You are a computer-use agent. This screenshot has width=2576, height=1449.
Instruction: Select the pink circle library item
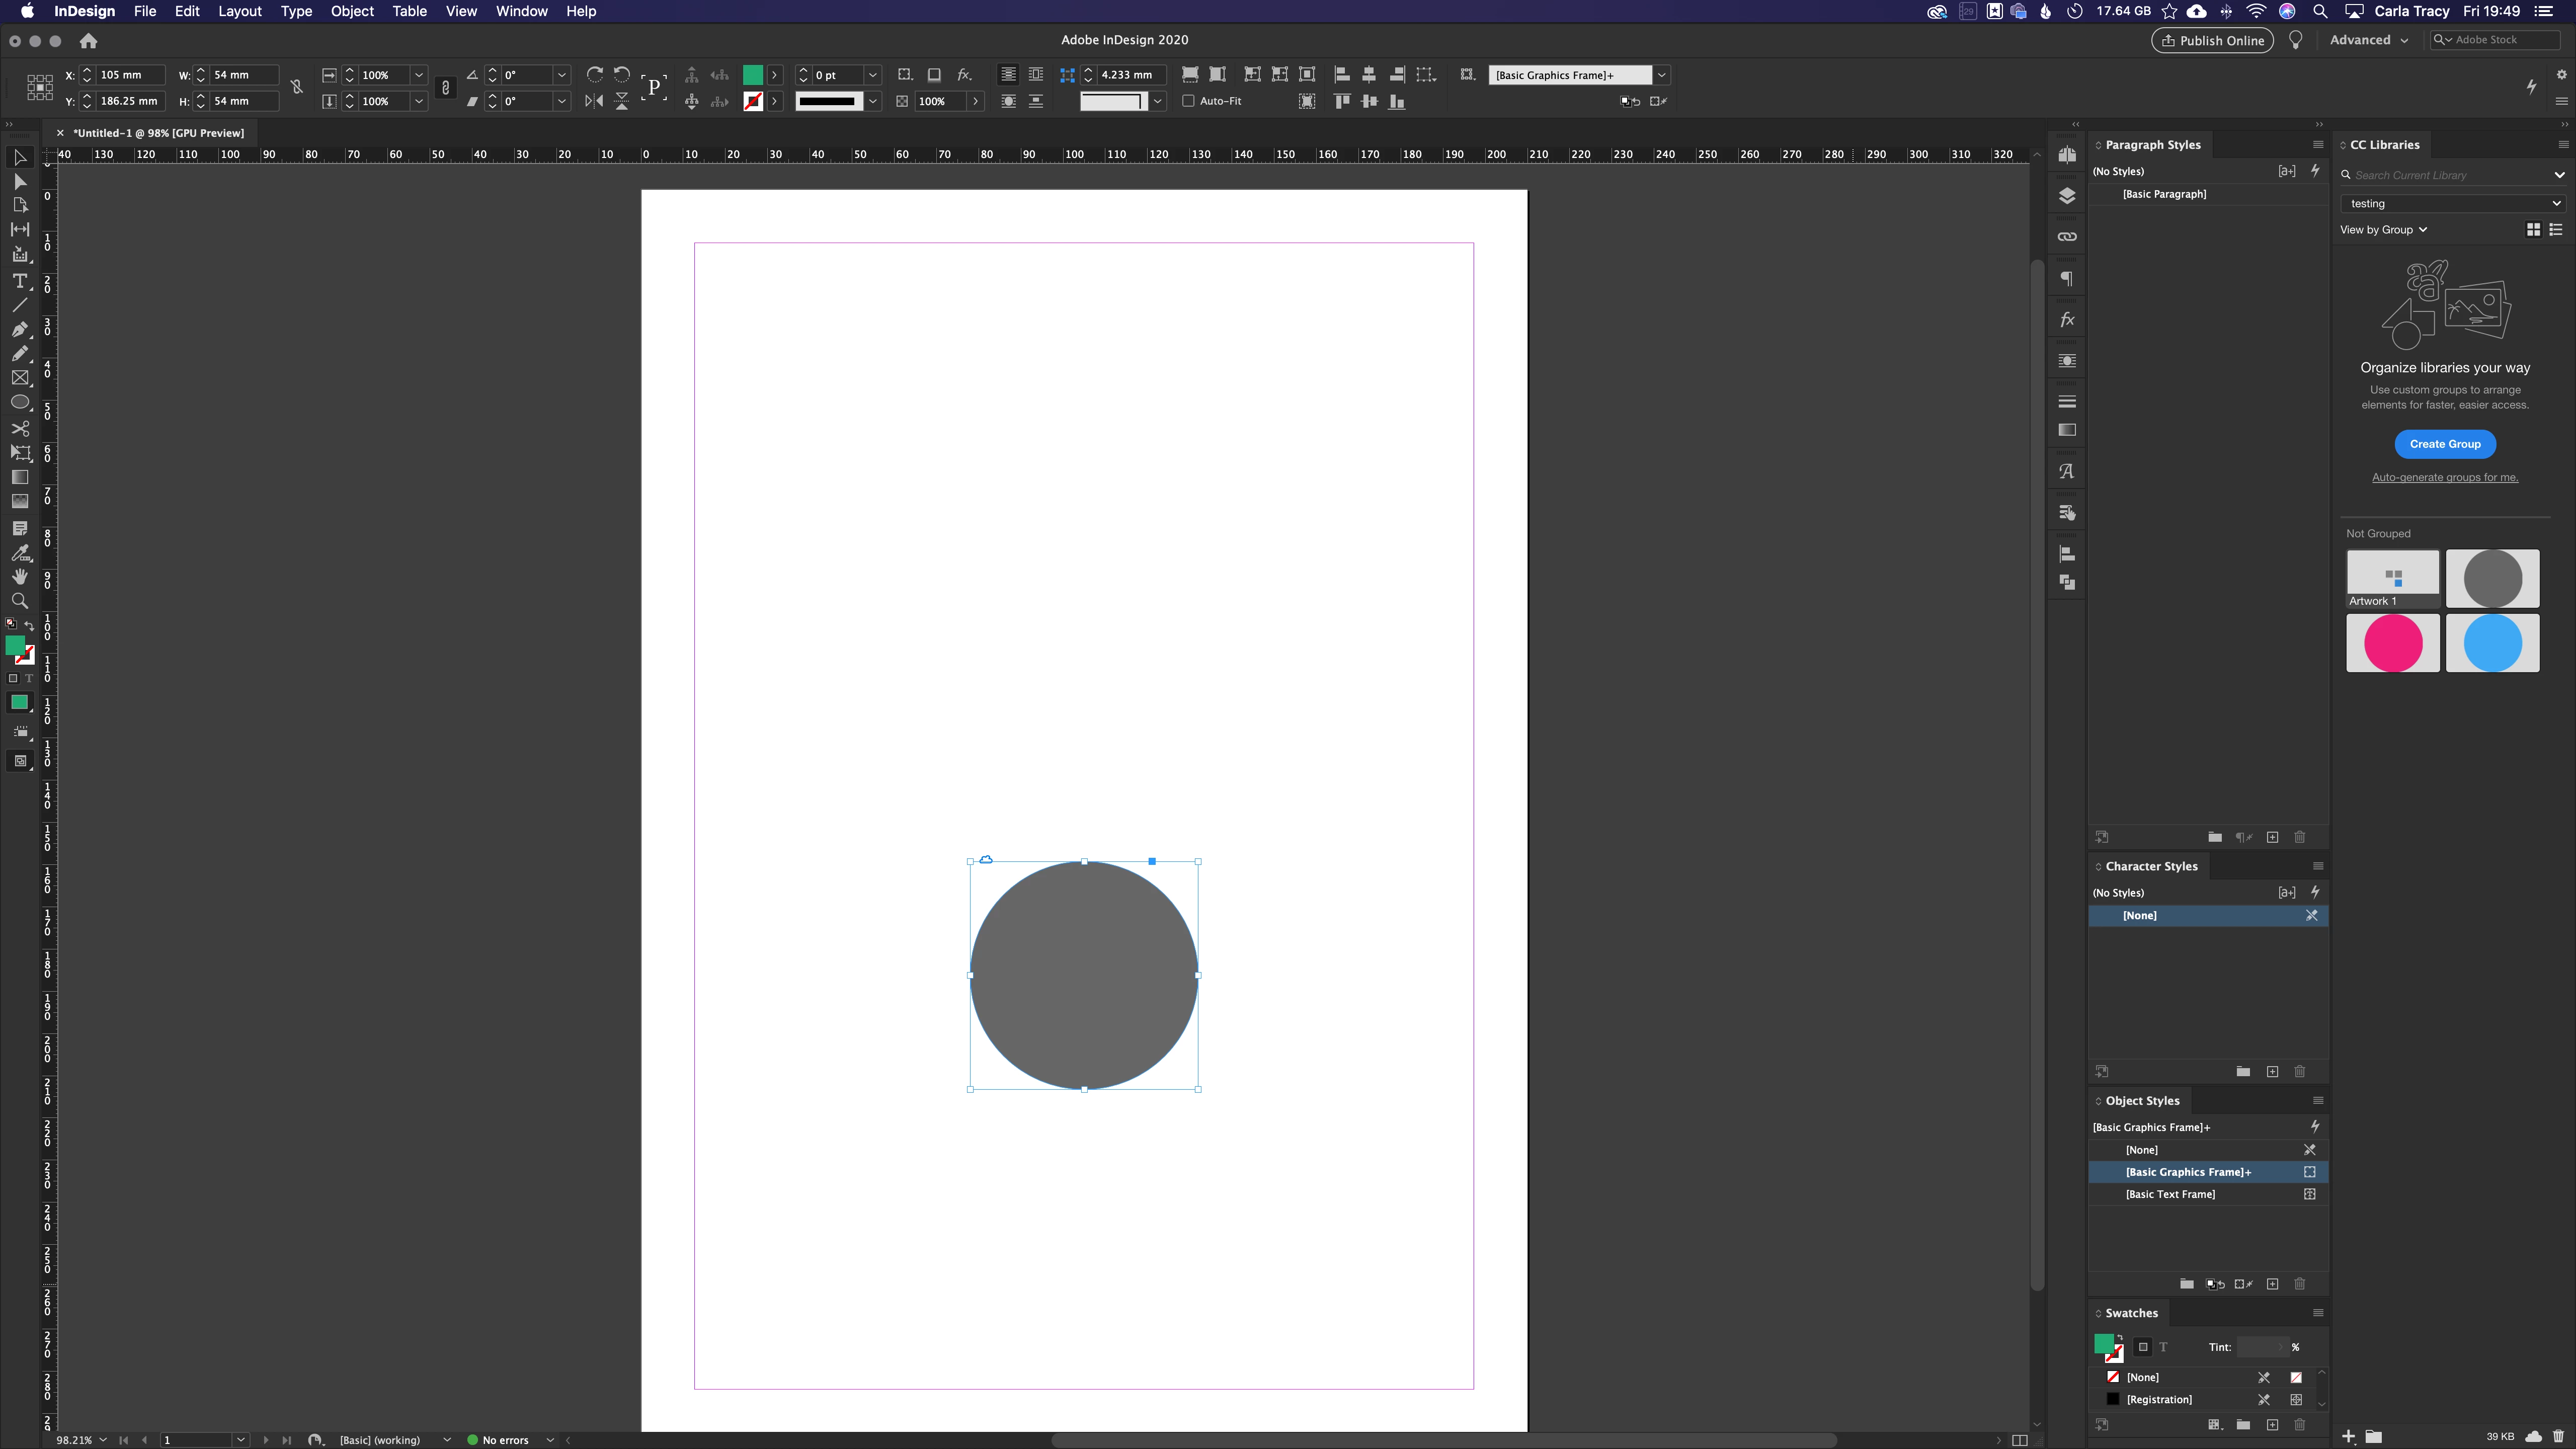click(2392, 643)
